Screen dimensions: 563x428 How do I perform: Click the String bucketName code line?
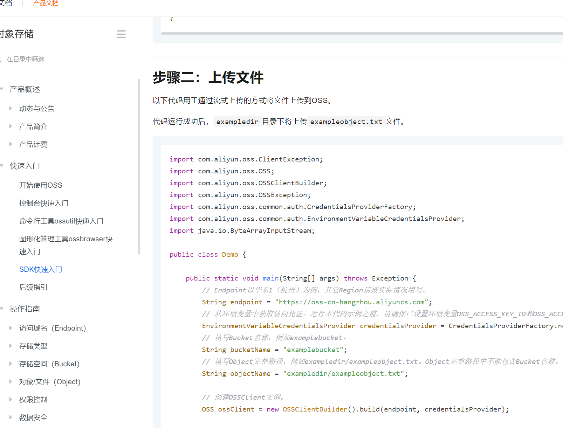274,350
